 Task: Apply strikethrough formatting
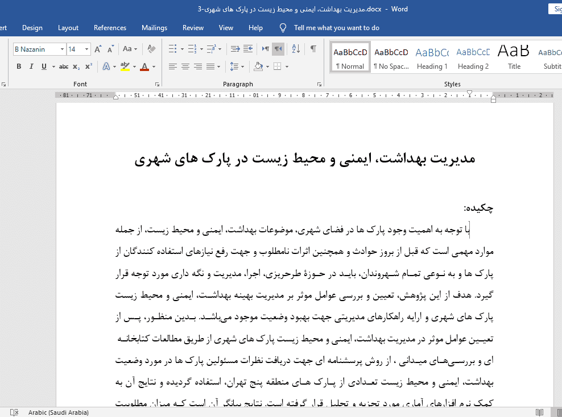tap(64, 66)
